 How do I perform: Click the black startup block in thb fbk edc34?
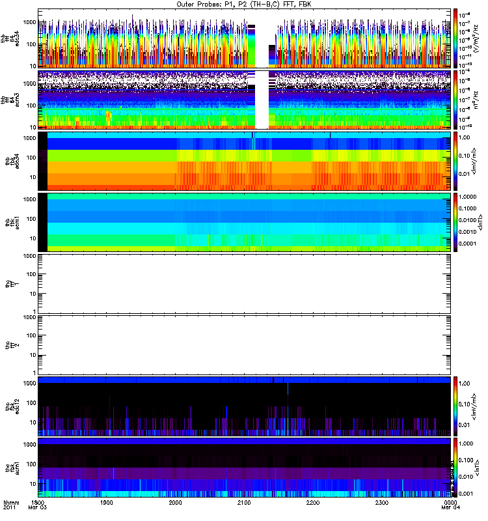click(43, 161)
